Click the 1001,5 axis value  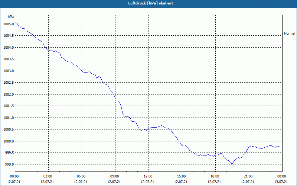pos(9,106)
